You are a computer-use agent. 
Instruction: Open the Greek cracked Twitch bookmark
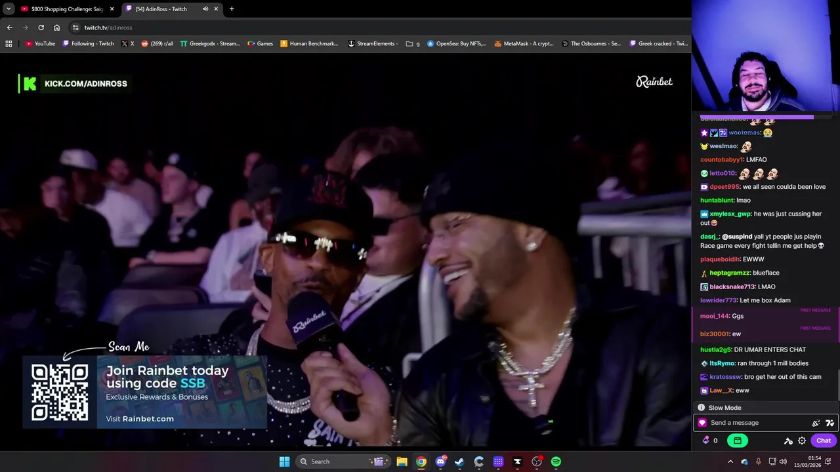coord(658,44)
